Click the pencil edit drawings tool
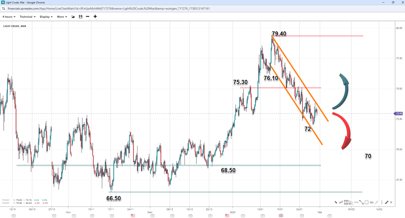Screen dimensions: 405x218 coord(387,202)
